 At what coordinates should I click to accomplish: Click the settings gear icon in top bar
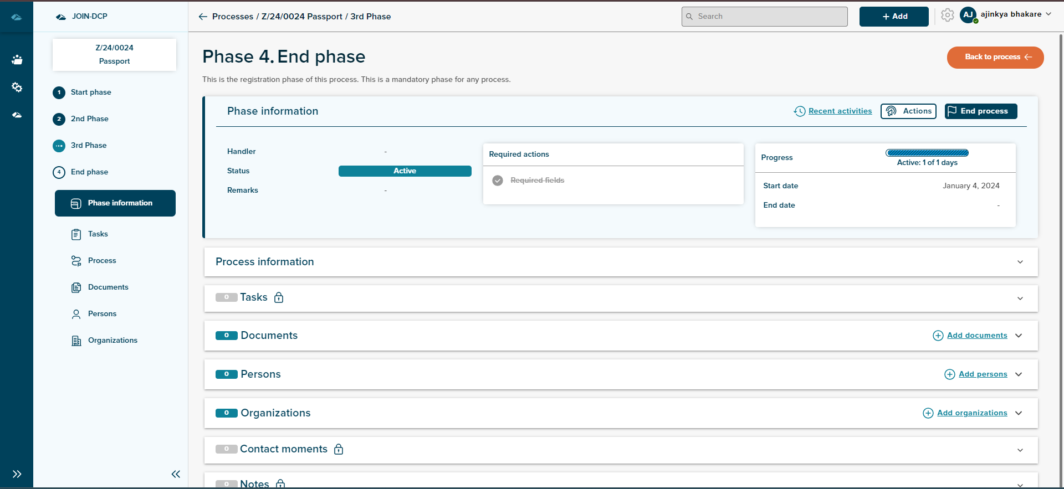pyautogui.click(x=947, y=16)
